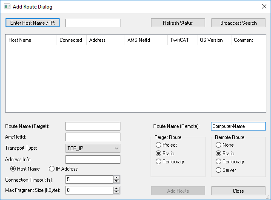
Task: Sort by the Connected column header
Action: (x=71, y=40)
